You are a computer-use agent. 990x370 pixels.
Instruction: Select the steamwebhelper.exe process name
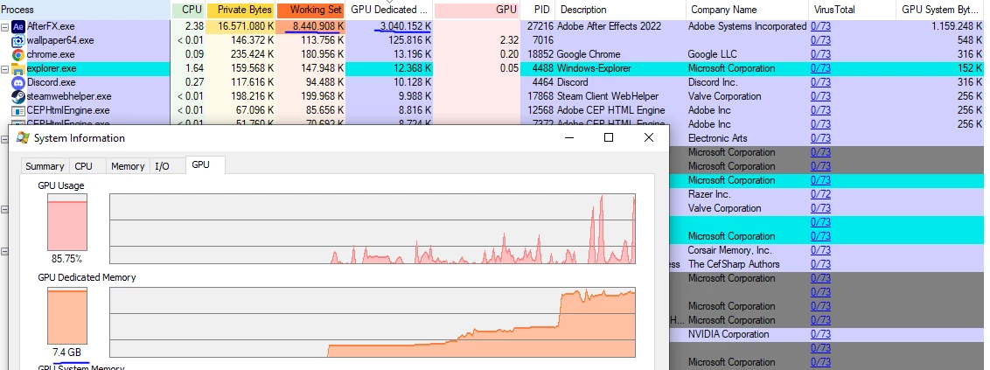69,96
